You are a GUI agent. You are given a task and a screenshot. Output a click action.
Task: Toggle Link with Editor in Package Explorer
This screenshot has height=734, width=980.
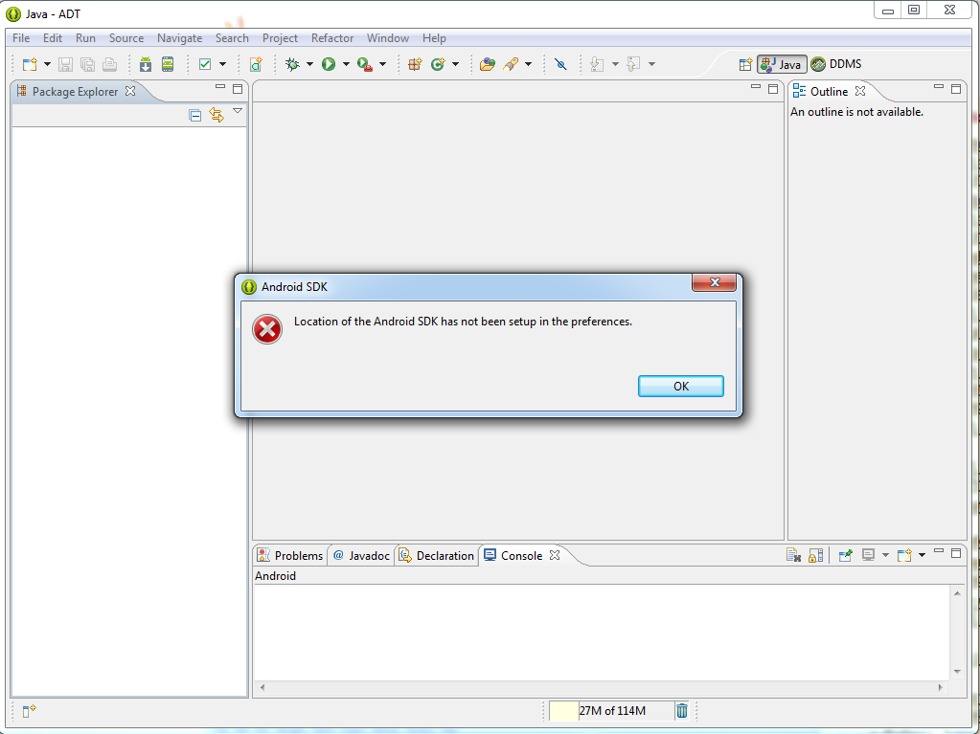pyautogui.click(x=217, y=115)
